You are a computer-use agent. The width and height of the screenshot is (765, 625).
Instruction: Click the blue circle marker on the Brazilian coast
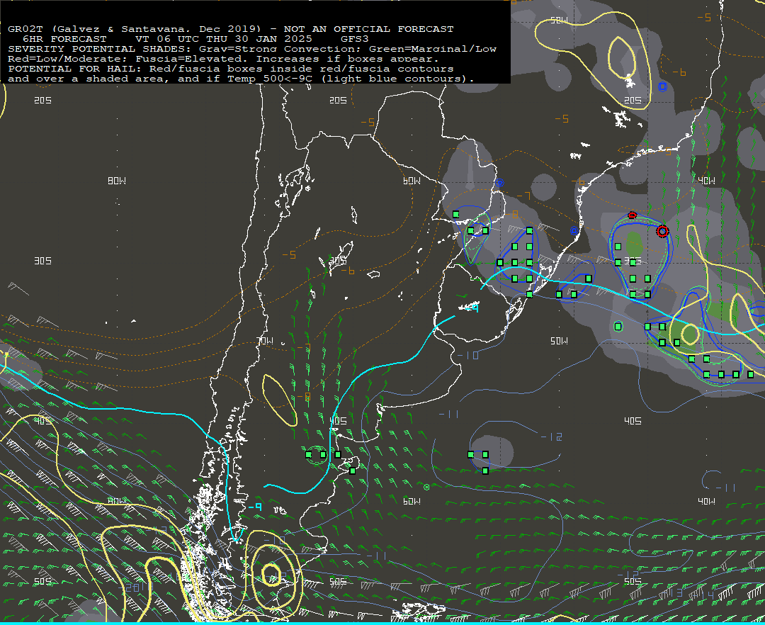click(x=574, y=230)
